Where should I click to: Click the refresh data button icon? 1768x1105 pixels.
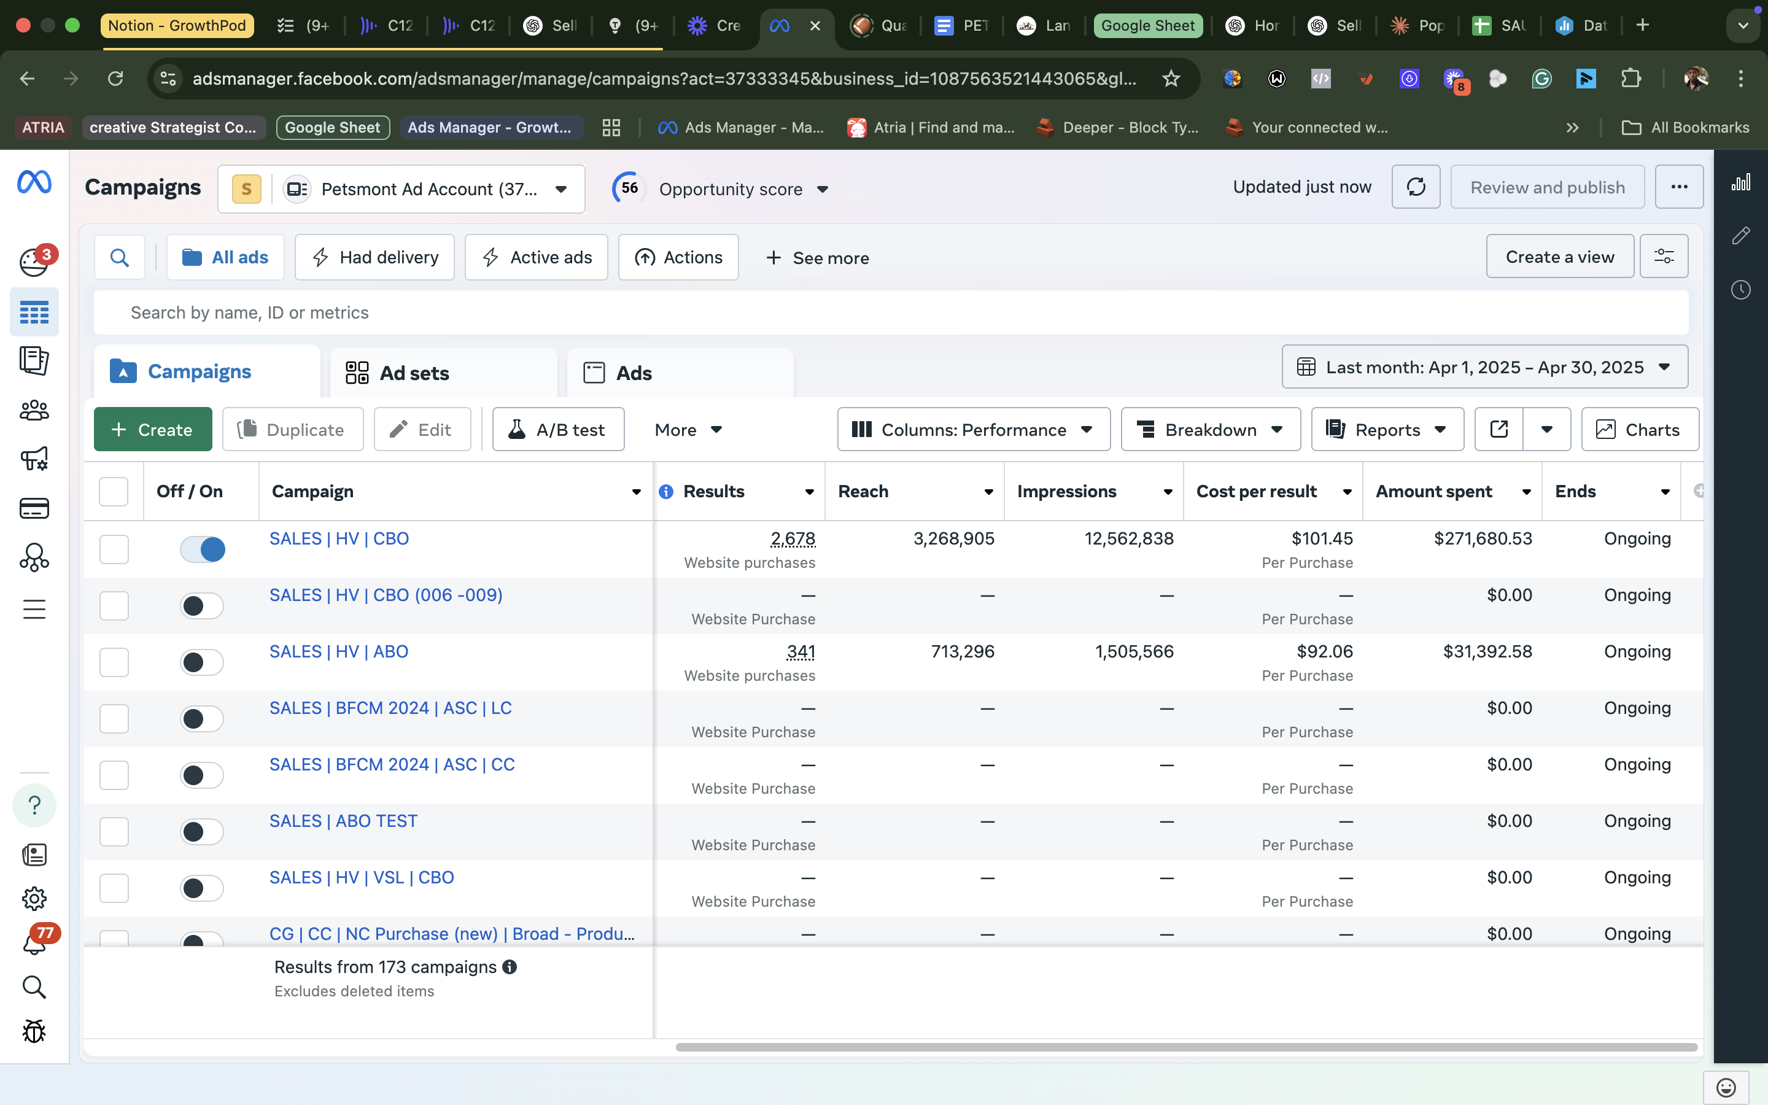(x=1416, y=187)
